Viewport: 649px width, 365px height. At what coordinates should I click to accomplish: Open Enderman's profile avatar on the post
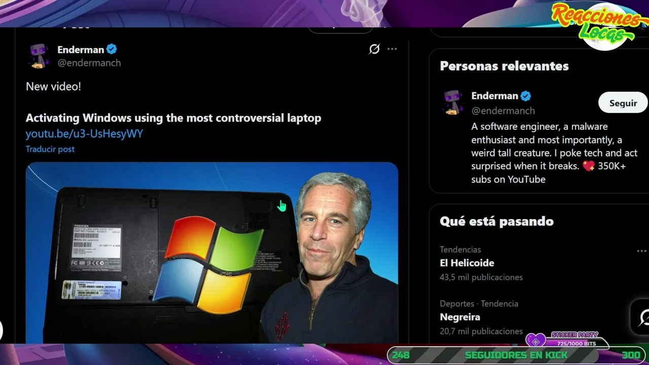point(39,56)
